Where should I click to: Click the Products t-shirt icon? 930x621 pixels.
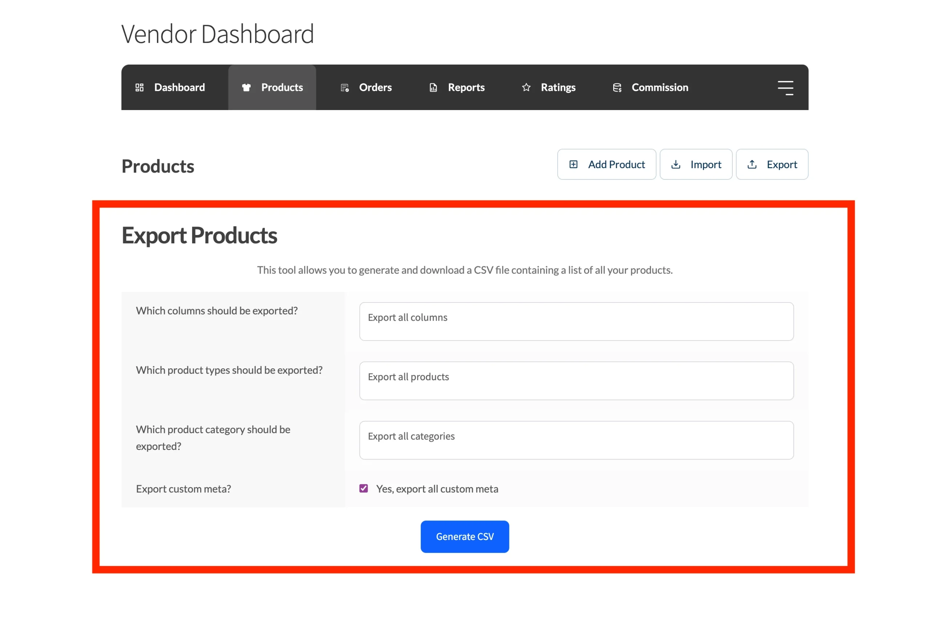(x=246, y=88)
